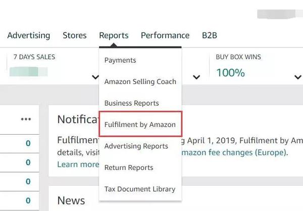
Task: Expand the Buy Box Wins chevron
Action: 297,77
